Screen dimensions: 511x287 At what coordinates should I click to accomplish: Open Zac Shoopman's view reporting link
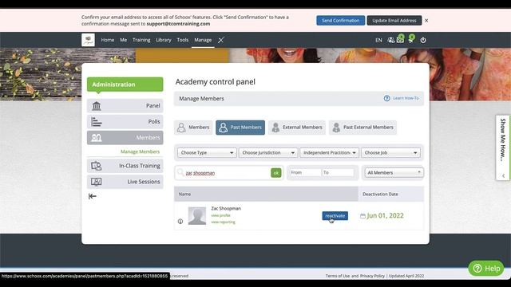(x=223, y=222)
